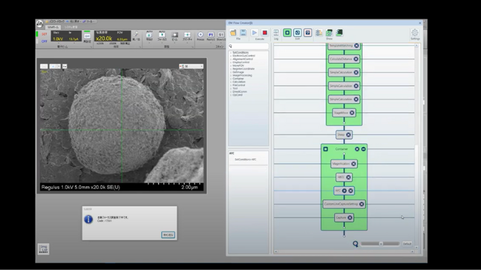The height and width of the screenshot is (270, 481).
Task: Open the SE signal dropdown
Action: pyautogui.click(x=191, y=66)
